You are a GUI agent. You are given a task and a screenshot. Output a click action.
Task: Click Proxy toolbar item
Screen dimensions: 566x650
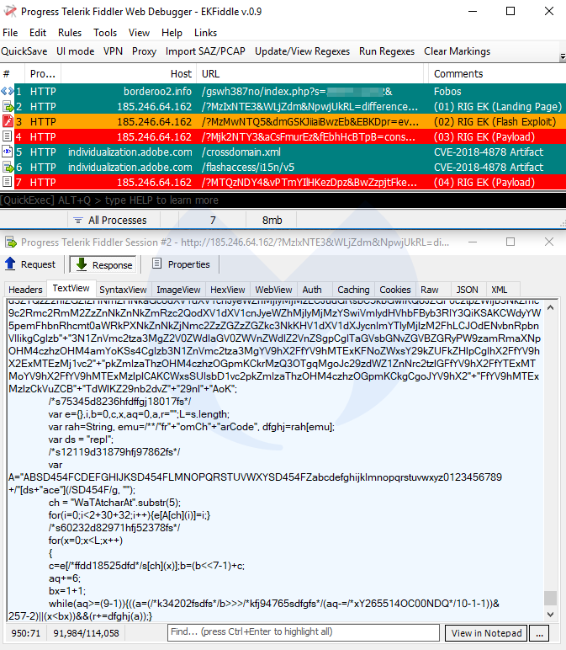[144, 51]
